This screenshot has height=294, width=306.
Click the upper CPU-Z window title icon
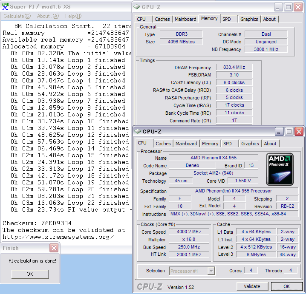click(x=137, y=7)
